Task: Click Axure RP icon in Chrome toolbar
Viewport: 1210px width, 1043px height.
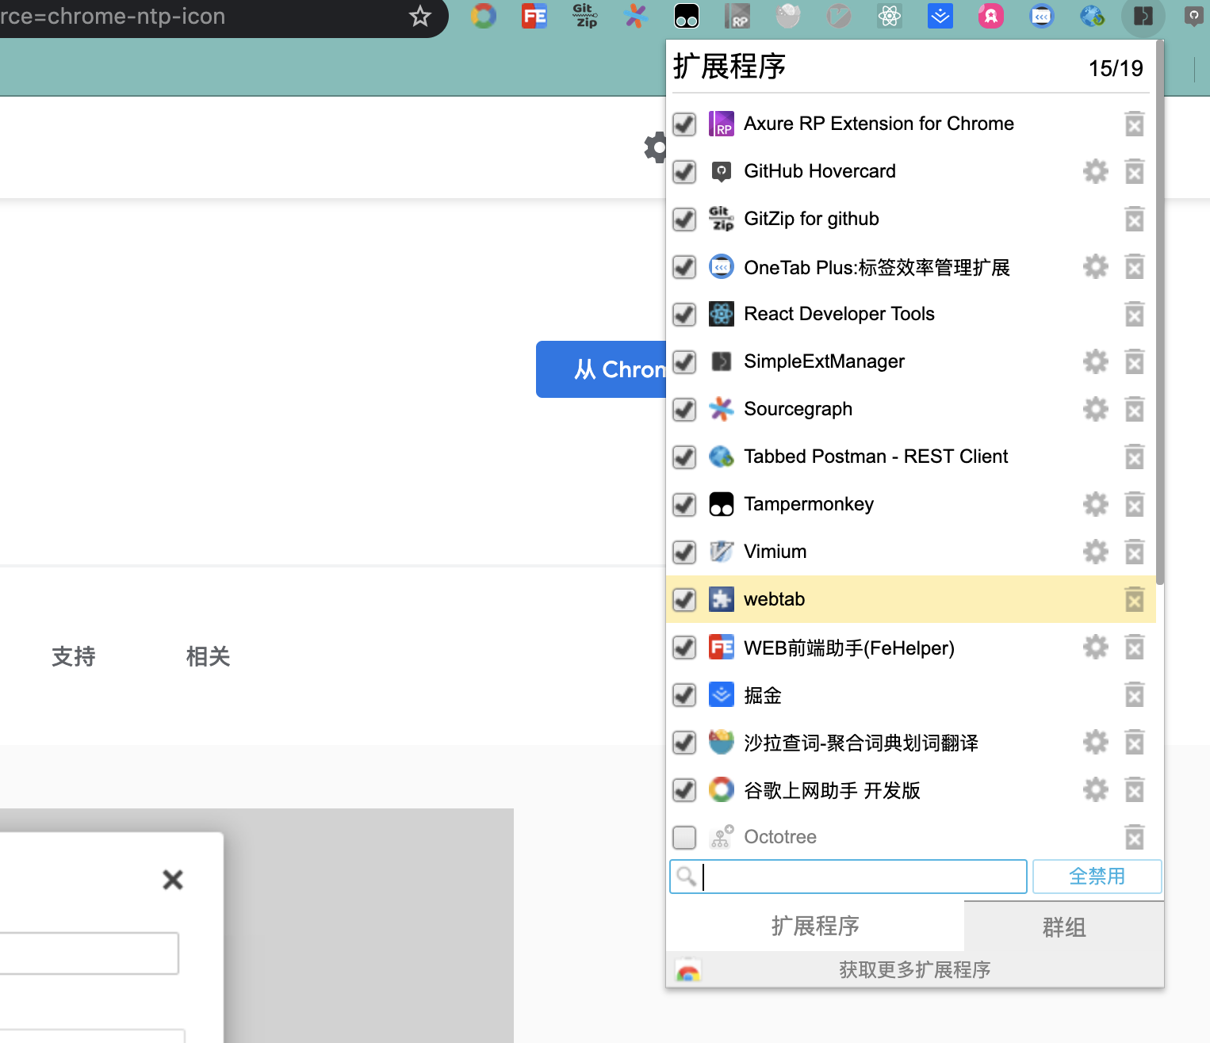Action: coord(737,16)
